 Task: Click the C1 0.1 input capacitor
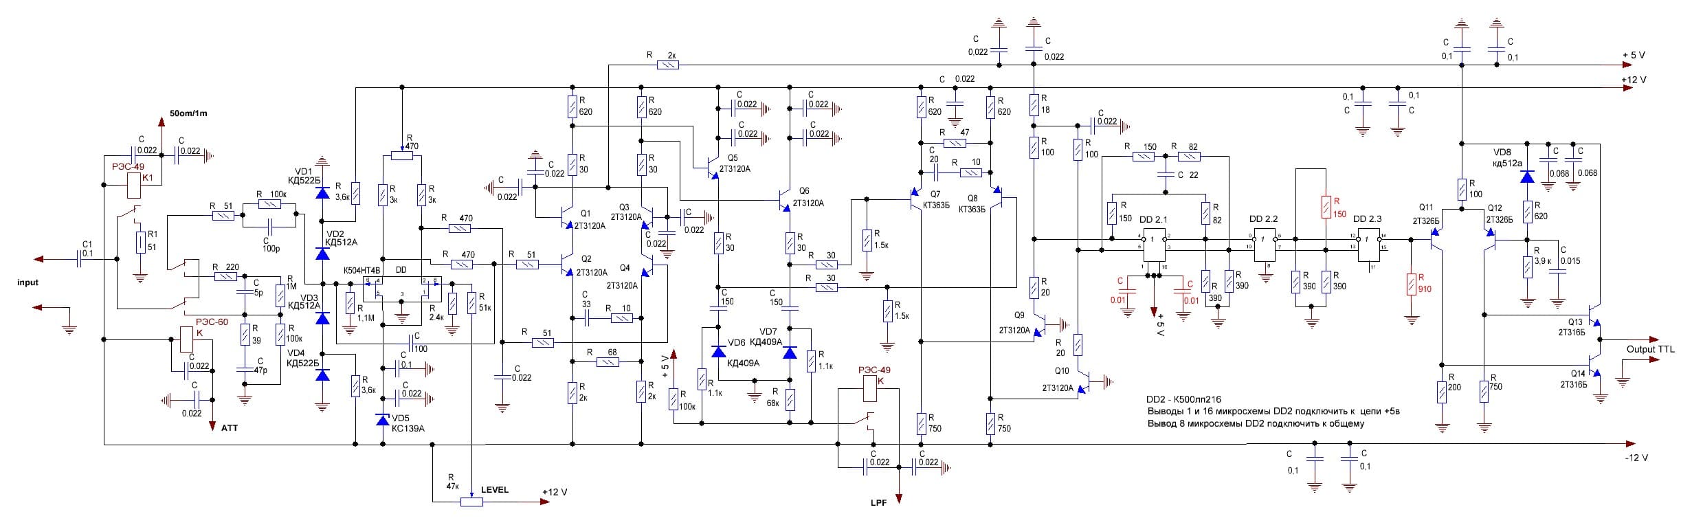[81, 260]
